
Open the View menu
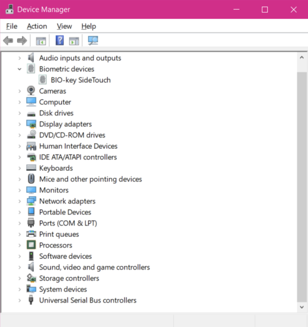(64, 26)
